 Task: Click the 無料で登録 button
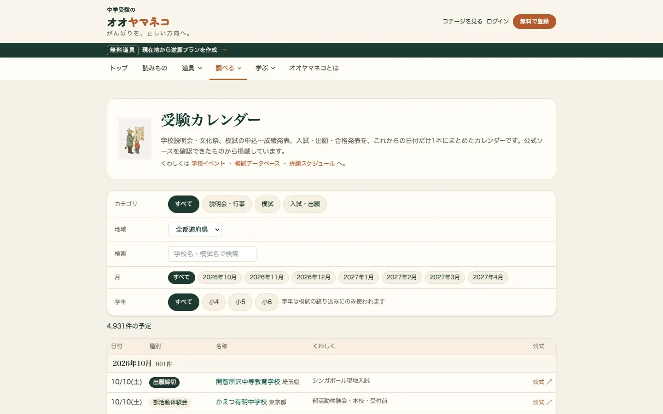(535, 22)
